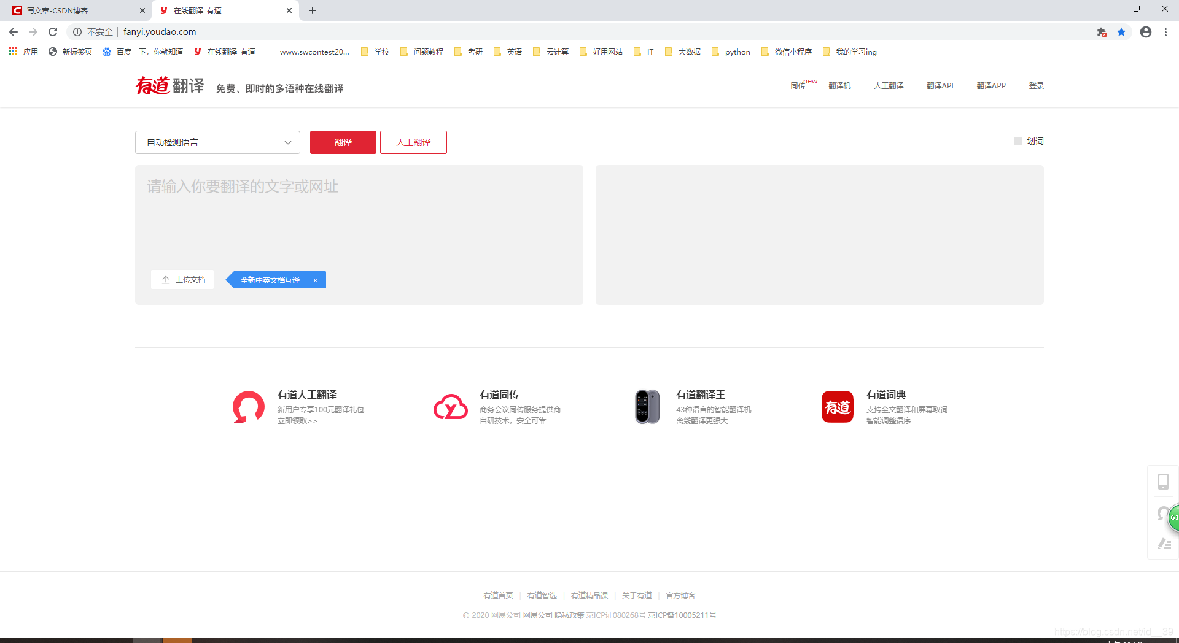Open the 有道同传 title link
Screen dimensions: 1179x643
pyautogui.click(x=499, y=395)
